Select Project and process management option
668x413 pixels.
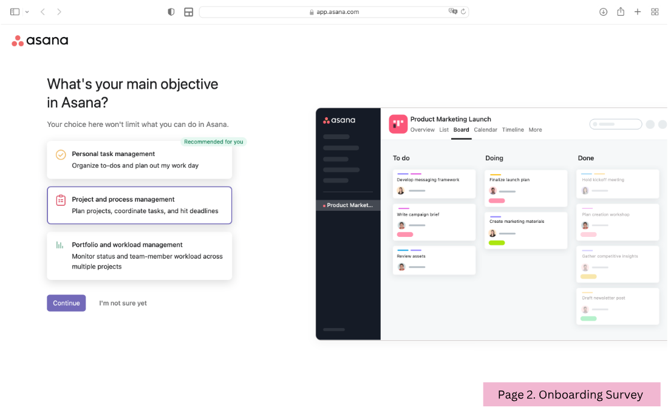[139, 205]
